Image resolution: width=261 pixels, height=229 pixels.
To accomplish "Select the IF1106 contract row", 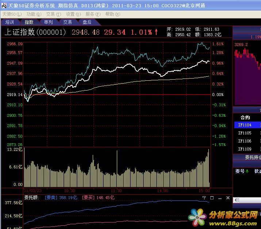I will (x=247, y=141).
